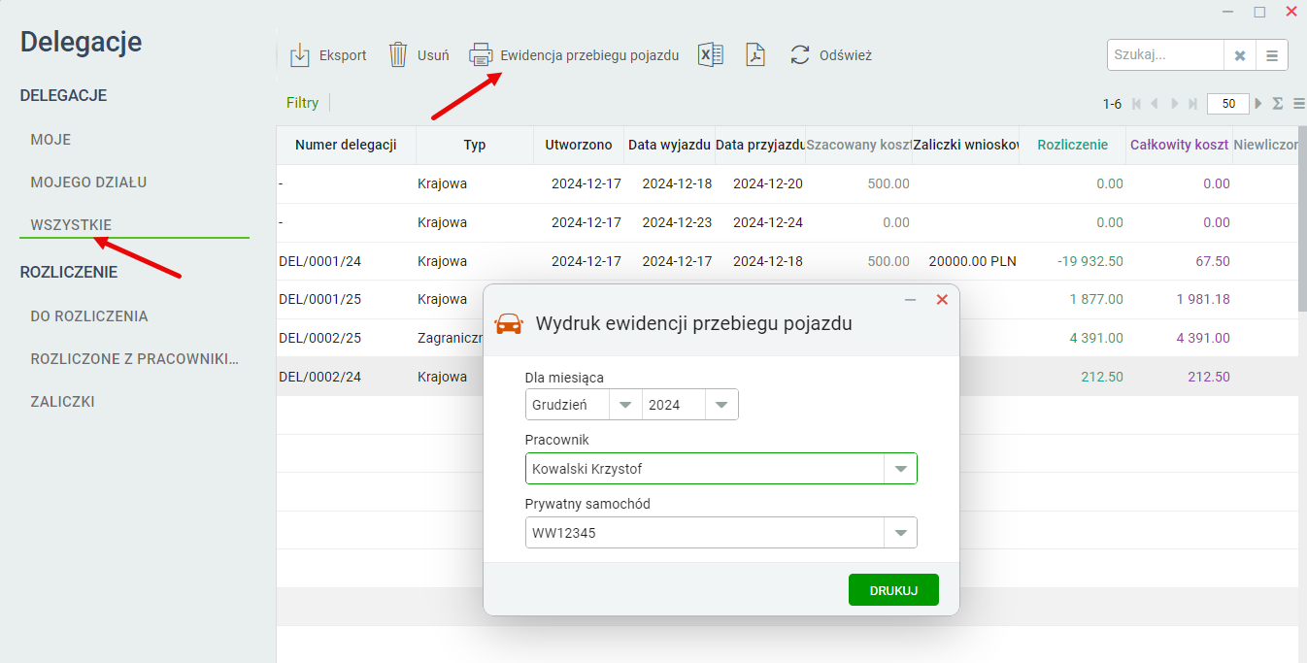1307x663 pixels.
Task: Click the green DRUKUJ button
Action: point(893,590)
